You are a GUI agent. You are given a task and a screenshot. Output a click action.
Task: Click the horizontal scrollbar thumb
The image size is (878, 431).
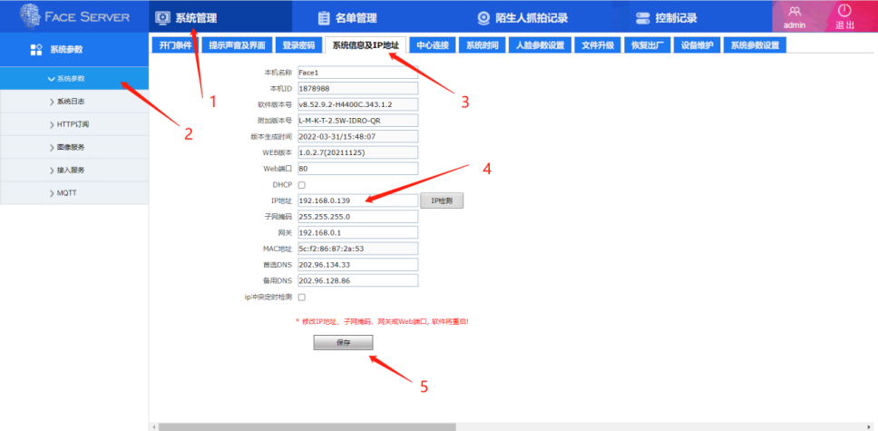pyautogui.click(x=307, y=427)
